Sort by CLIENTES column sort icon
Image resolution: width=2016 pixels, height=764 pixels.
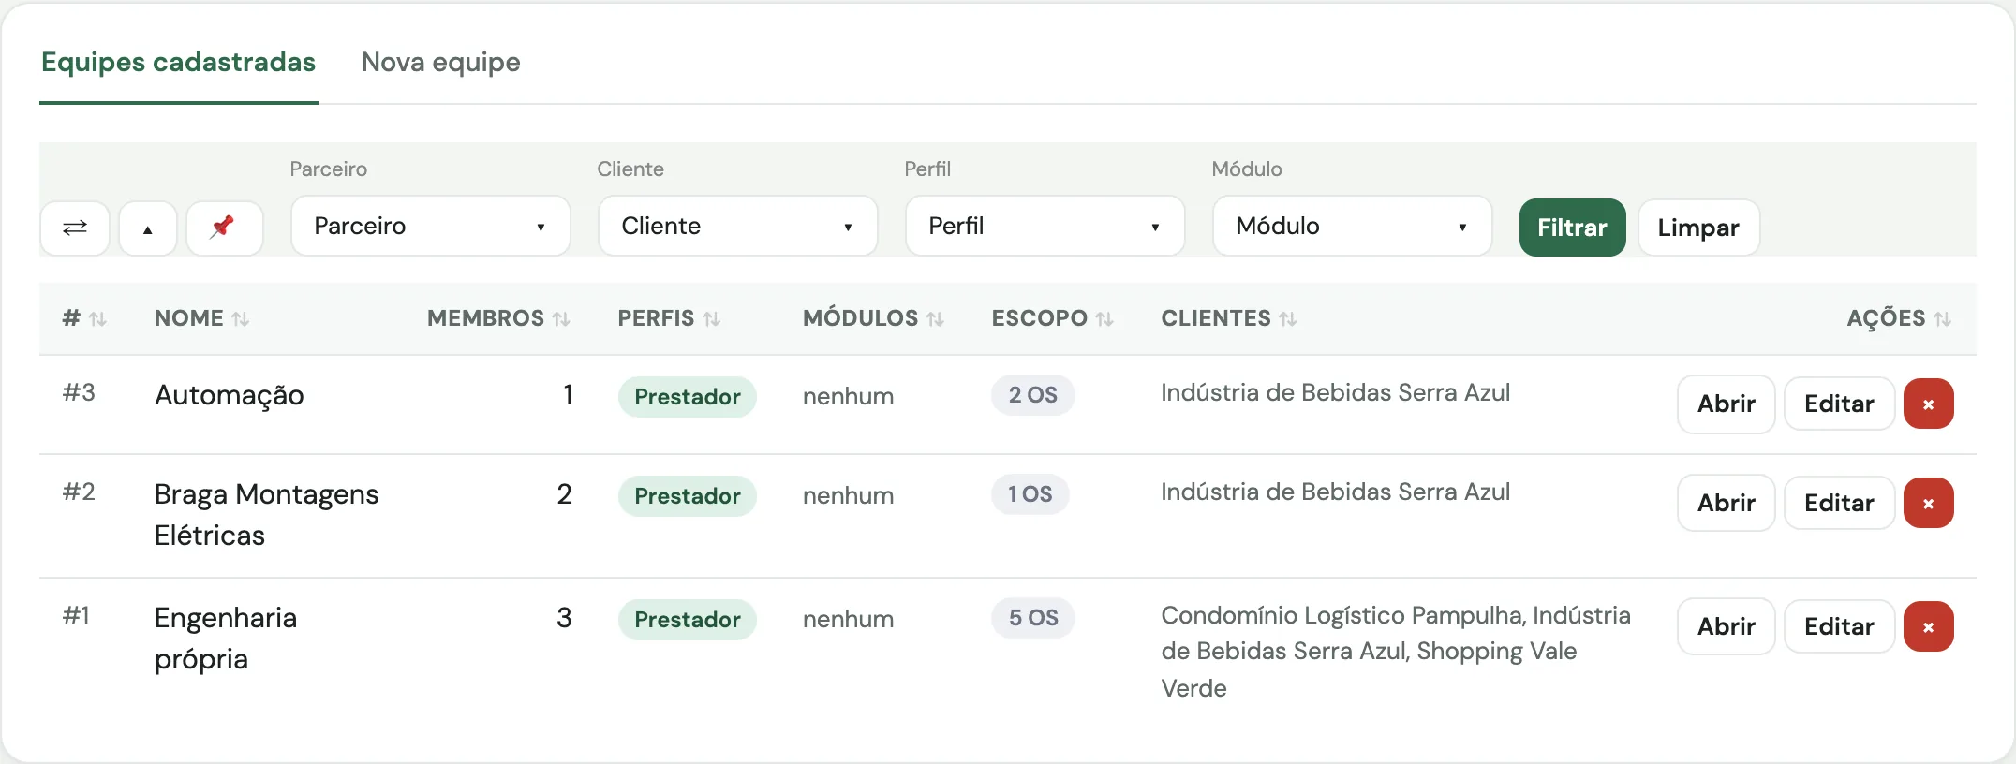tap(1288, 319)
